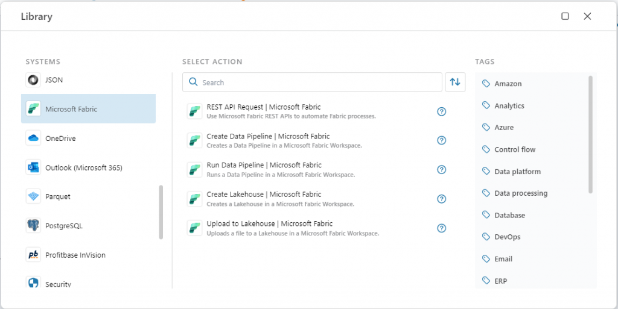The image size is (618, 309).
Task: Enable the Data platform tag filter
Action: [x=517, y=172]
